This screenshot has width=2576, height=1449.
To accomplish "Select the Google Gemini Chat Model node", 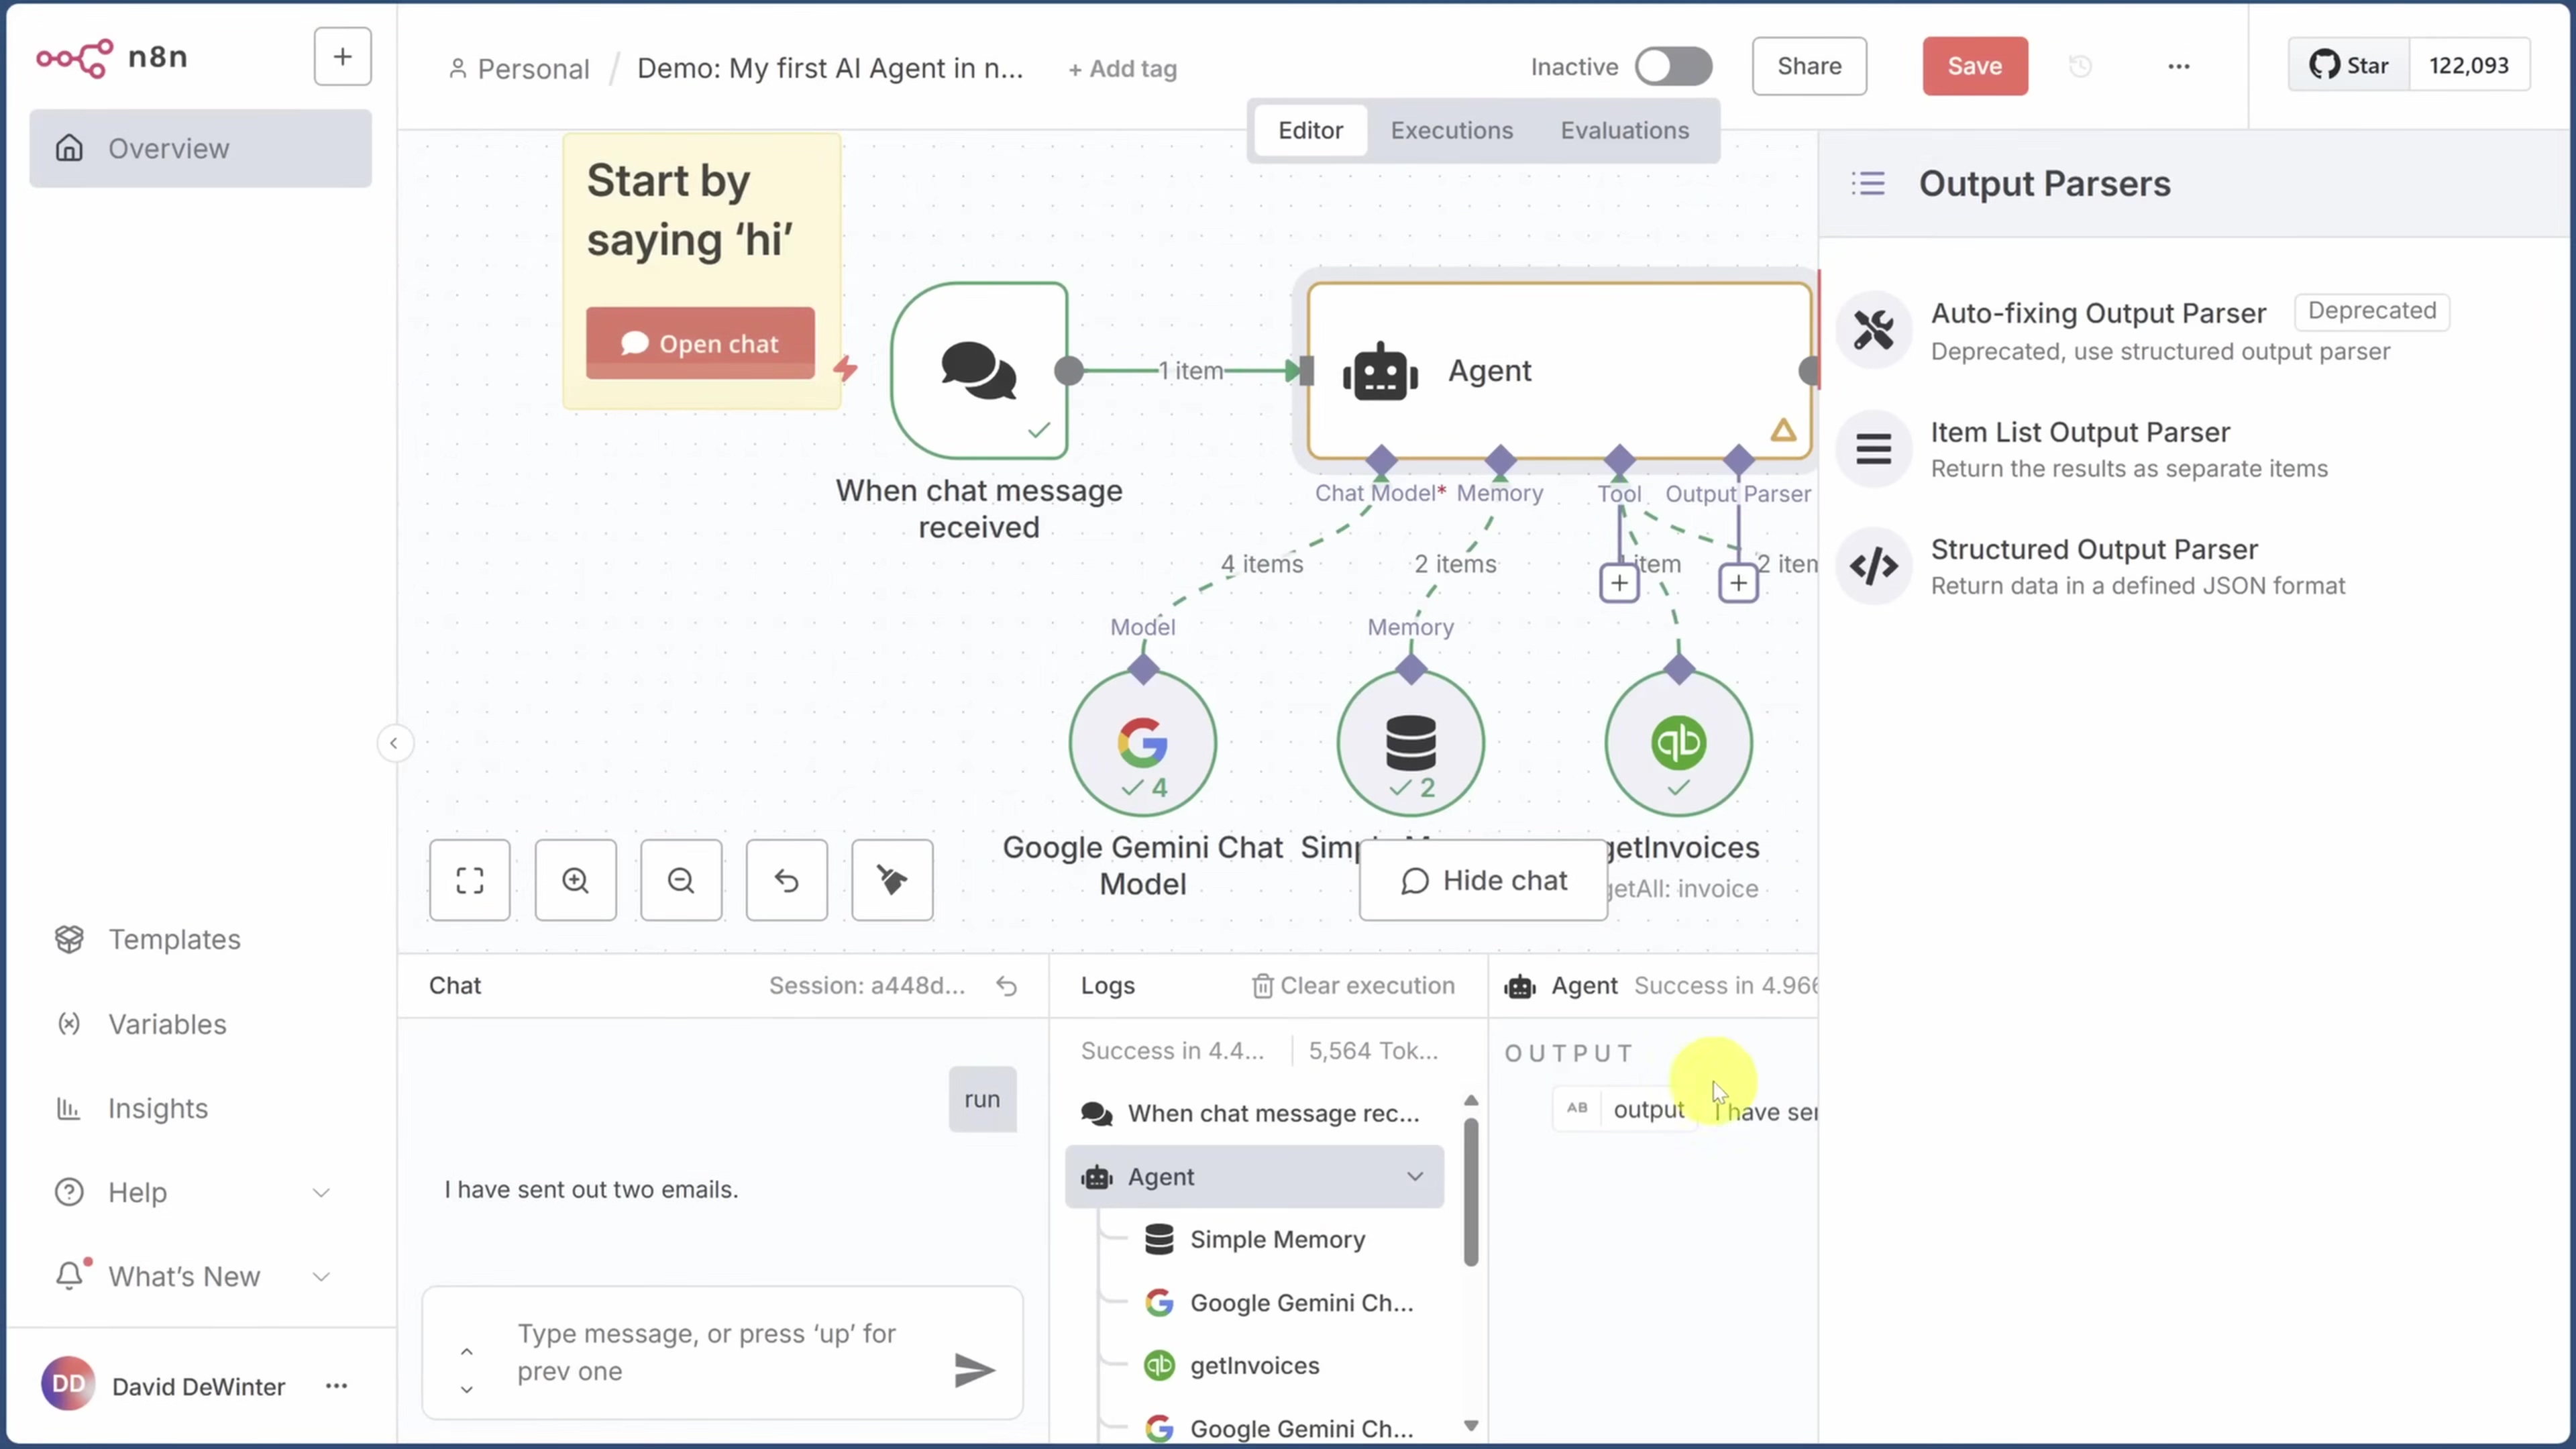I will point(1142,743).
